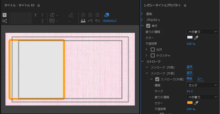Collapse ストローク (外側) group
The width and height of the screenshot is (220, 114).
(147, 73)
